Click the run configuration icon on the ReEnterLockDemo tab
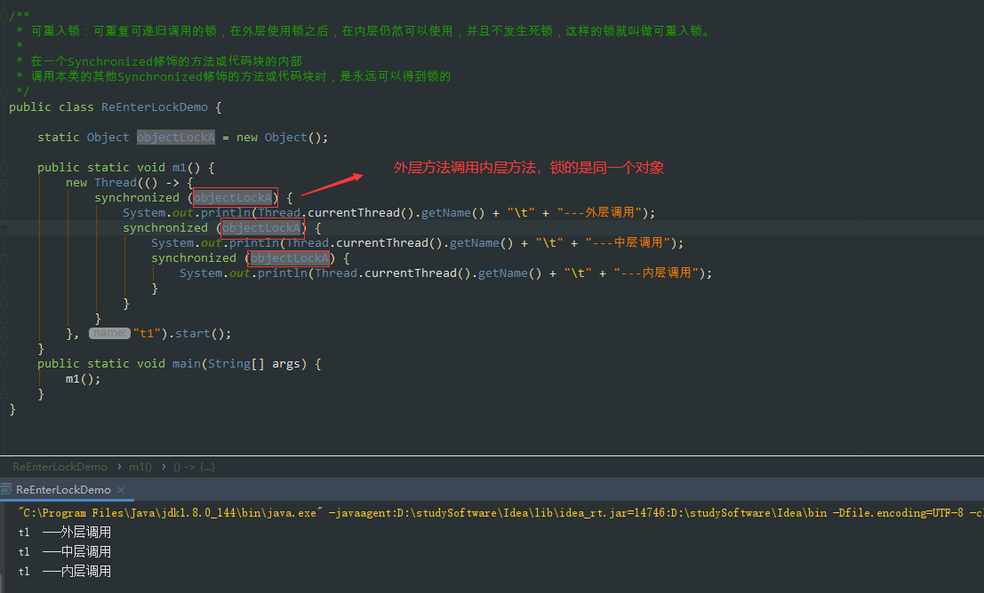This screenshot has width=984, height=593. point(6,489)
